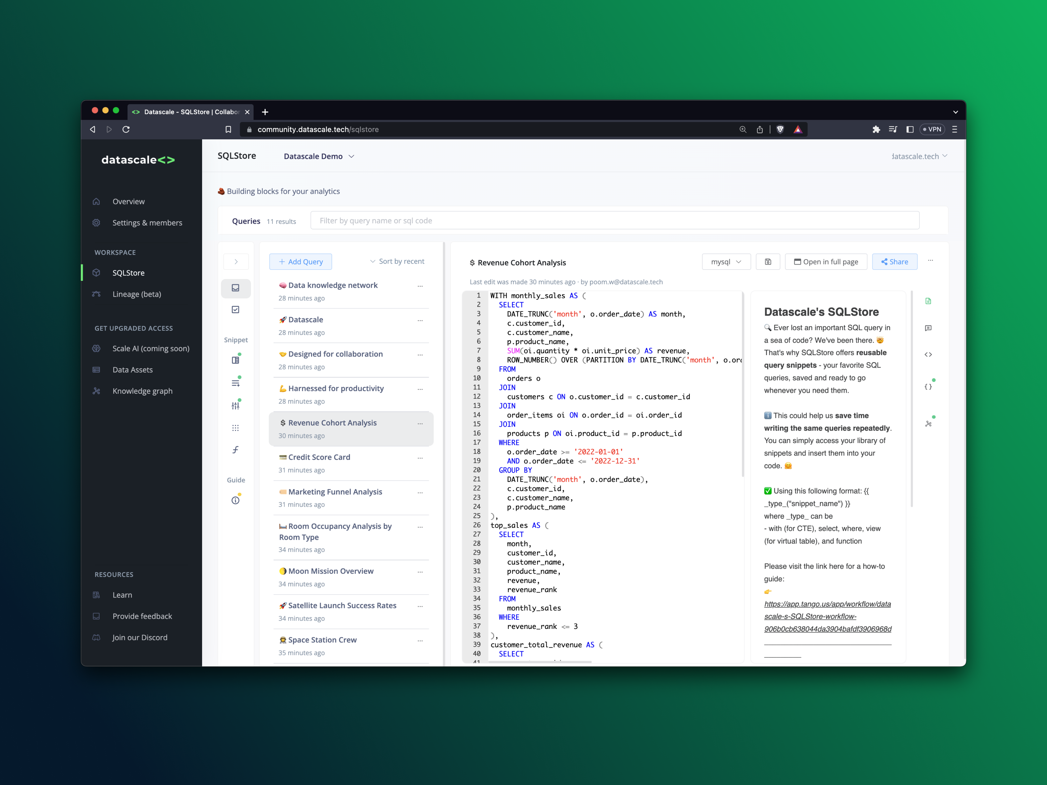Open a new browser tab with the plus
The width and height of the screenshot is (1047, 785).
[x=265, y=112]
